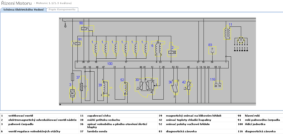Click ignition switch key symbol
The image size is (283, 138).
pyautogui.click(x=65, y=24)
